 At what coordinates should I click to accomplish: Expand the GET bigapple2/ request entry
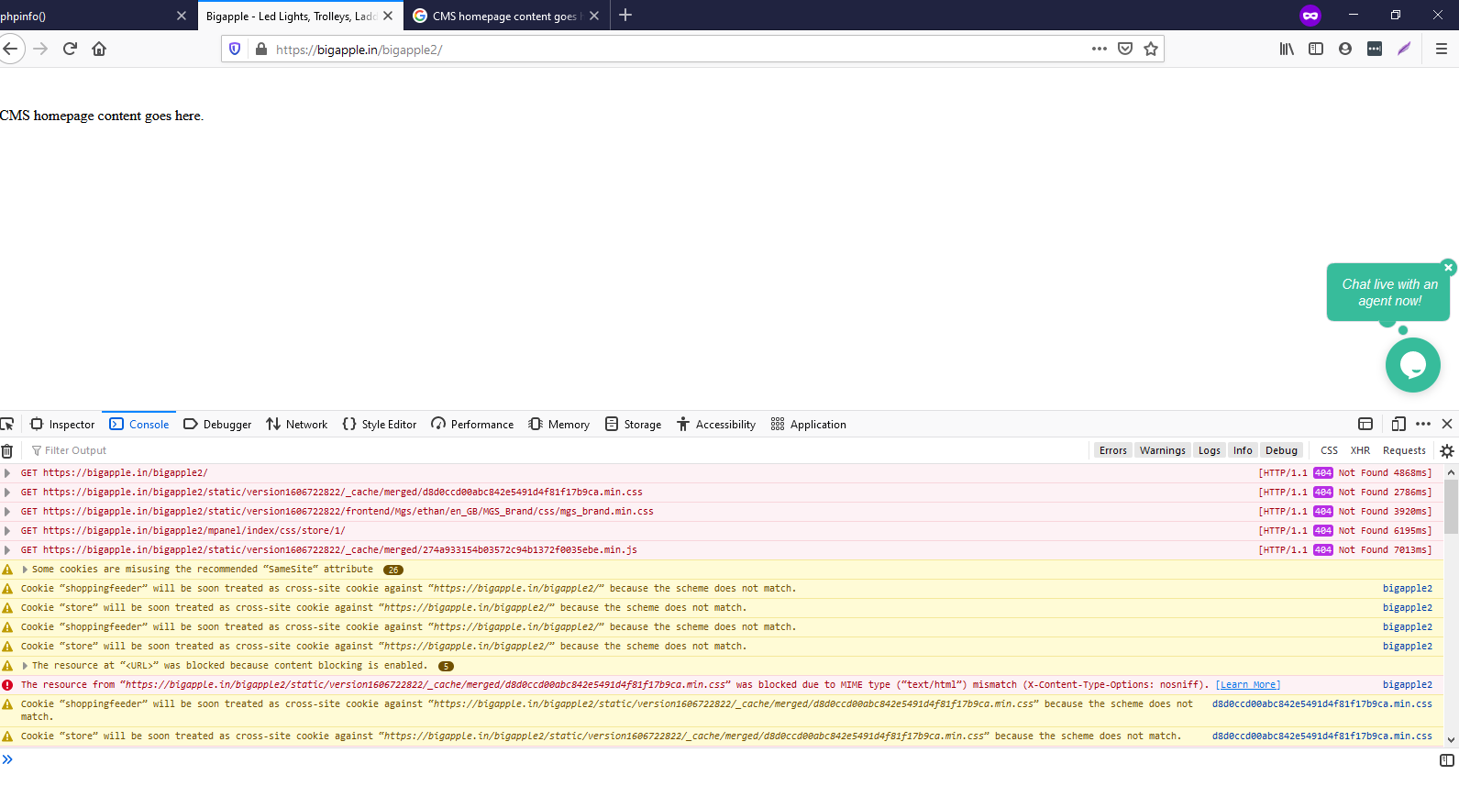7,473
